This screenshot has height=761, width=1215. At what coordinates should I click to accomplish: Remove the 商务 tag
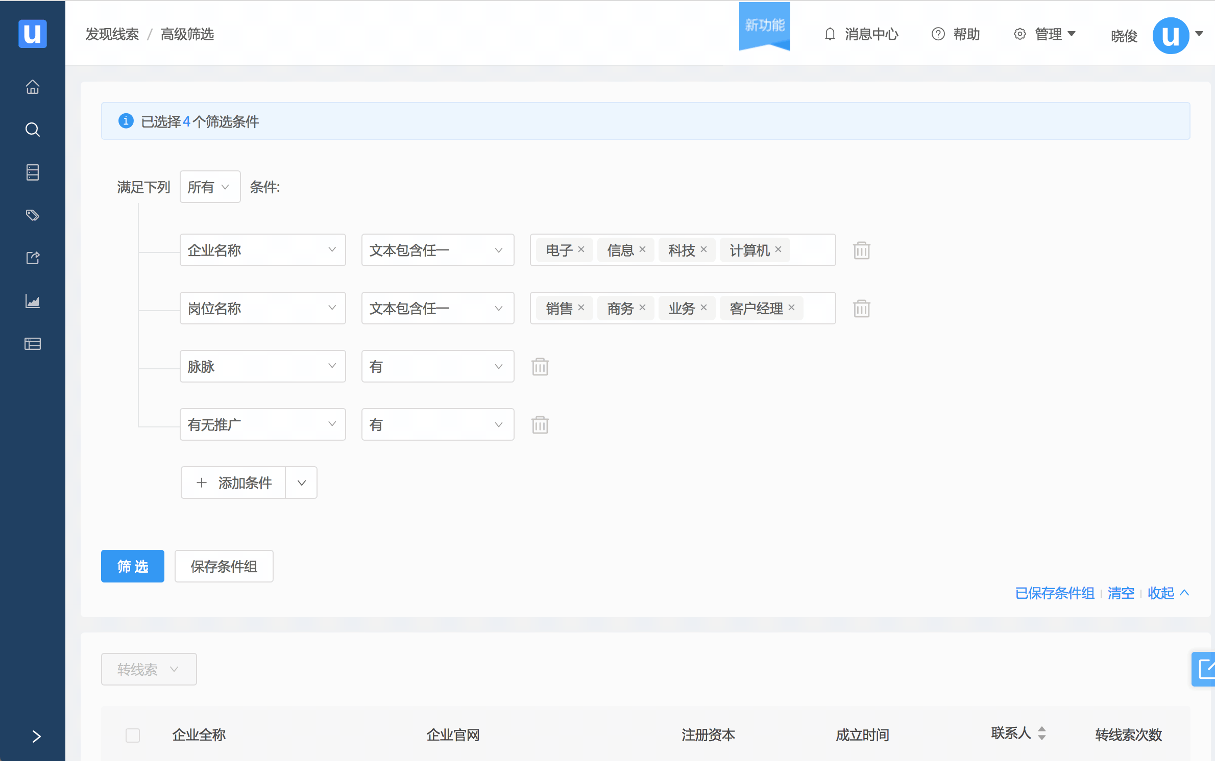click(642, 308)
